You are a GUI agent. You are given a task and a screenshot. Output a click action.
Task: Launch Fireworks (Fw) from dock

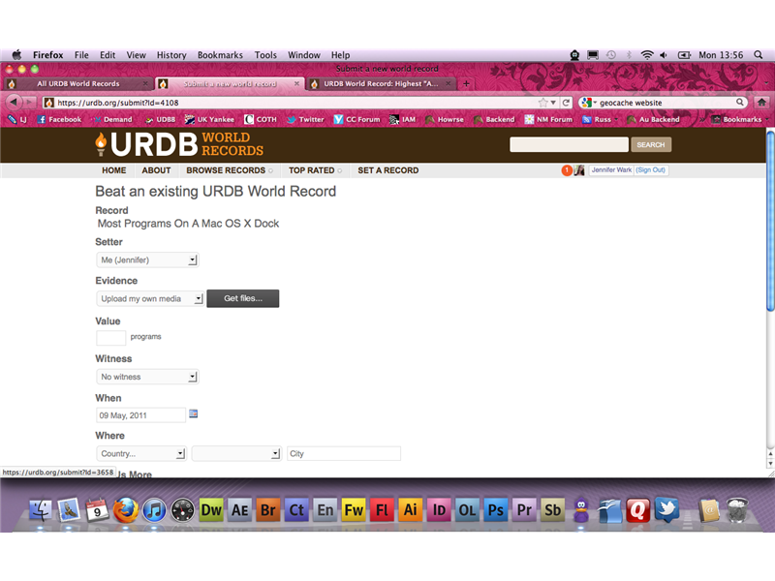354,510
